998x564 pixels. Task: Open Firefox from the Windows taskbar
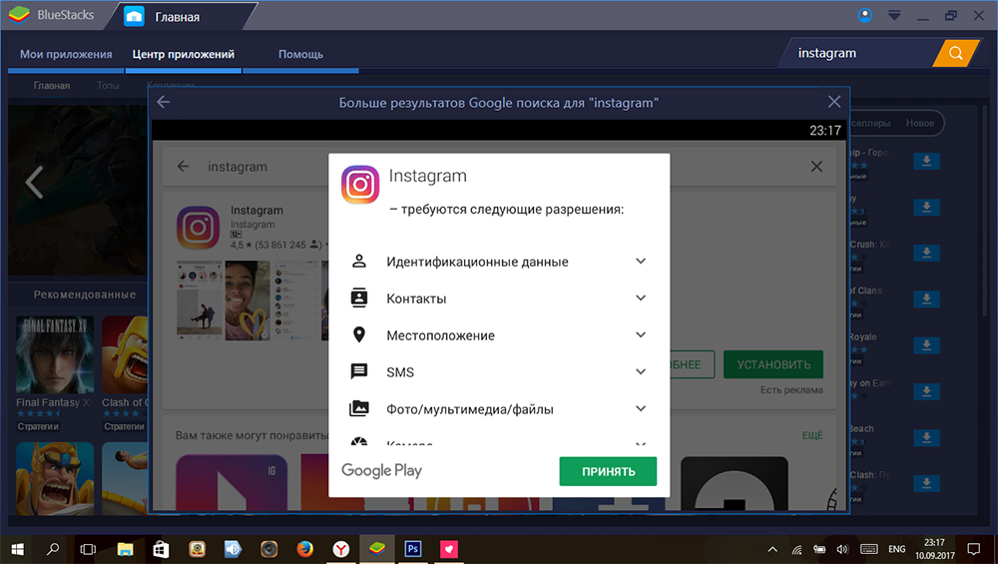304,549
